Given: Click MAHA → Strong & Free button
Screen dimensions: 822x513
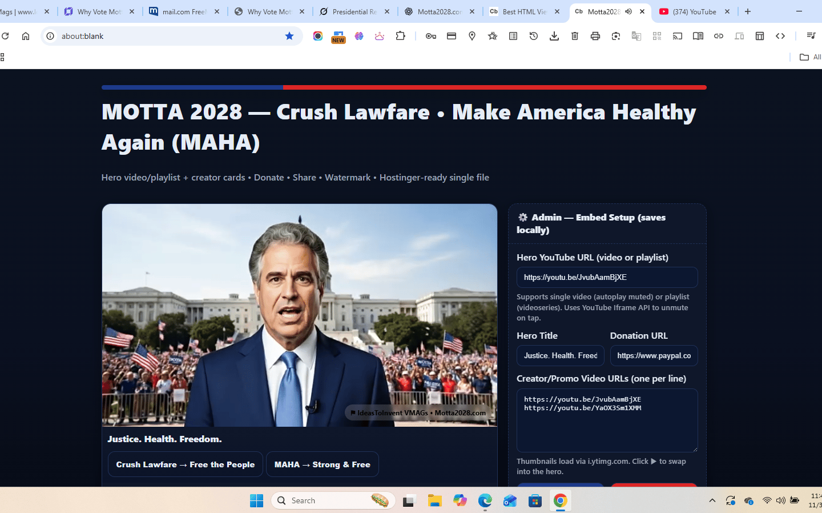Looking at the screenshot, I should tap(323, 464).
